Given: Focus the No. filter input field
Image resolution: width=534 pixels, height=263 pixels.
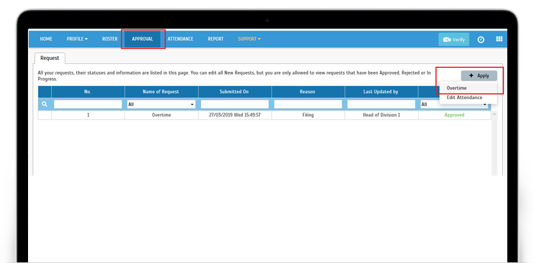Looking at the screenshot, I should [88, 105].
